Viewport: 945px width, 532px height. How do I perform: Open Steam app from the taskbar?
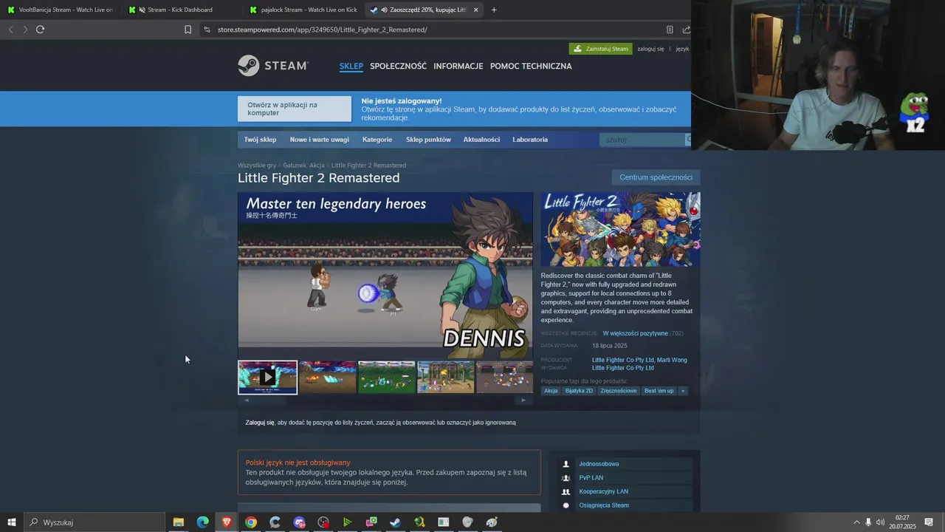click(396, 522)
